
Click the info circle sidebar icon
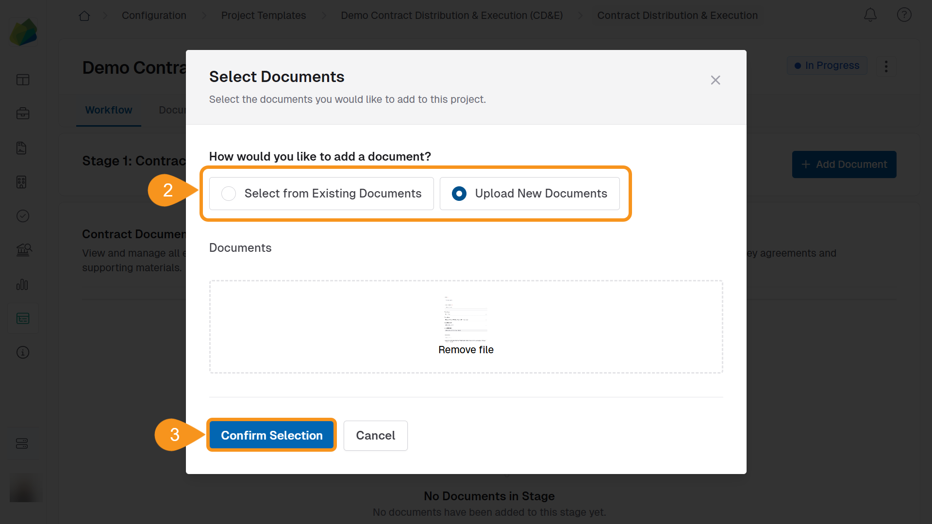[x=23, y=352]
